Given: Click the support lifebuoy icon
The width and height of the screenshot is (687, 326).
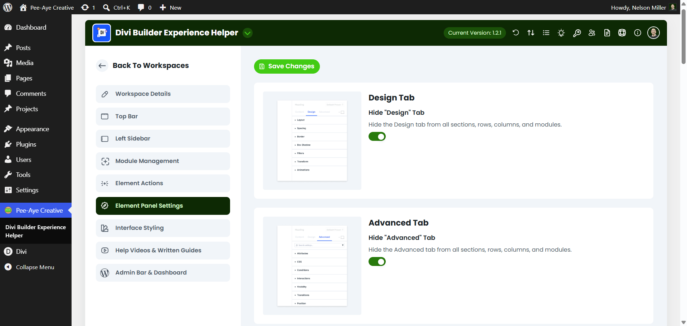Looking at the screenshot, I should point(622,33).
